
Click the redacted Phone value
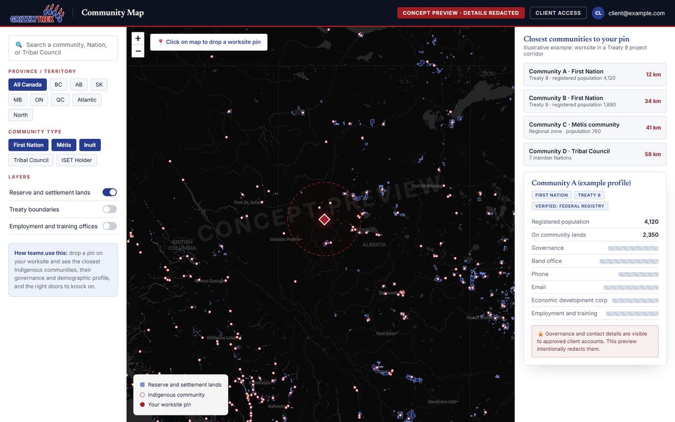[638, 274]
